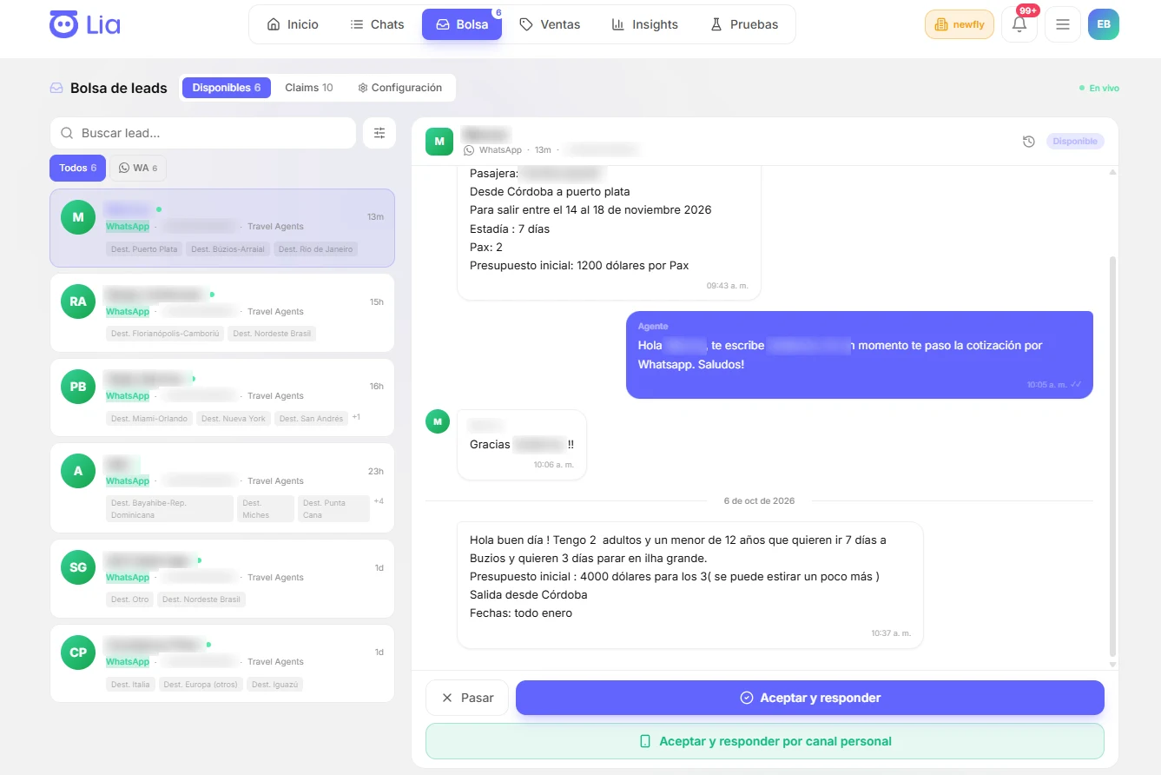The height and width of the screenshot is (775, 1161).
Task: Click Aceptar y responder por canal personal
Action: pyautogui.click(x=765, y=741)
